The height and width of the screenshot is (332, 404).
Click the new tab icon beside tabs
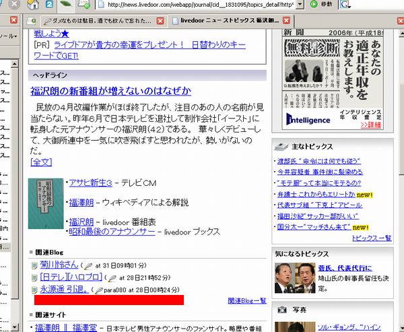[32, 21]
